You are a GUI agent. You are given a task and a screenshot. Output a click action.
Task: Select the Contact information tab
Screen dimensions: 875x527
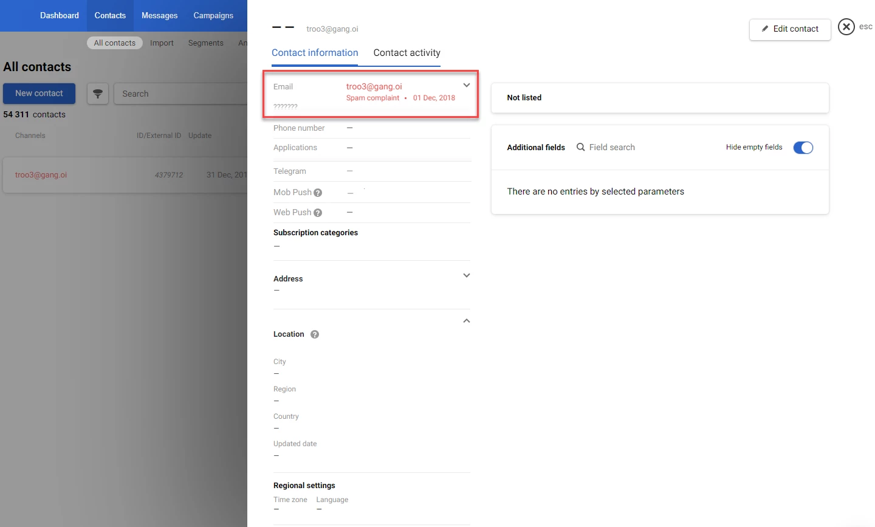click(x=315, y=53)
